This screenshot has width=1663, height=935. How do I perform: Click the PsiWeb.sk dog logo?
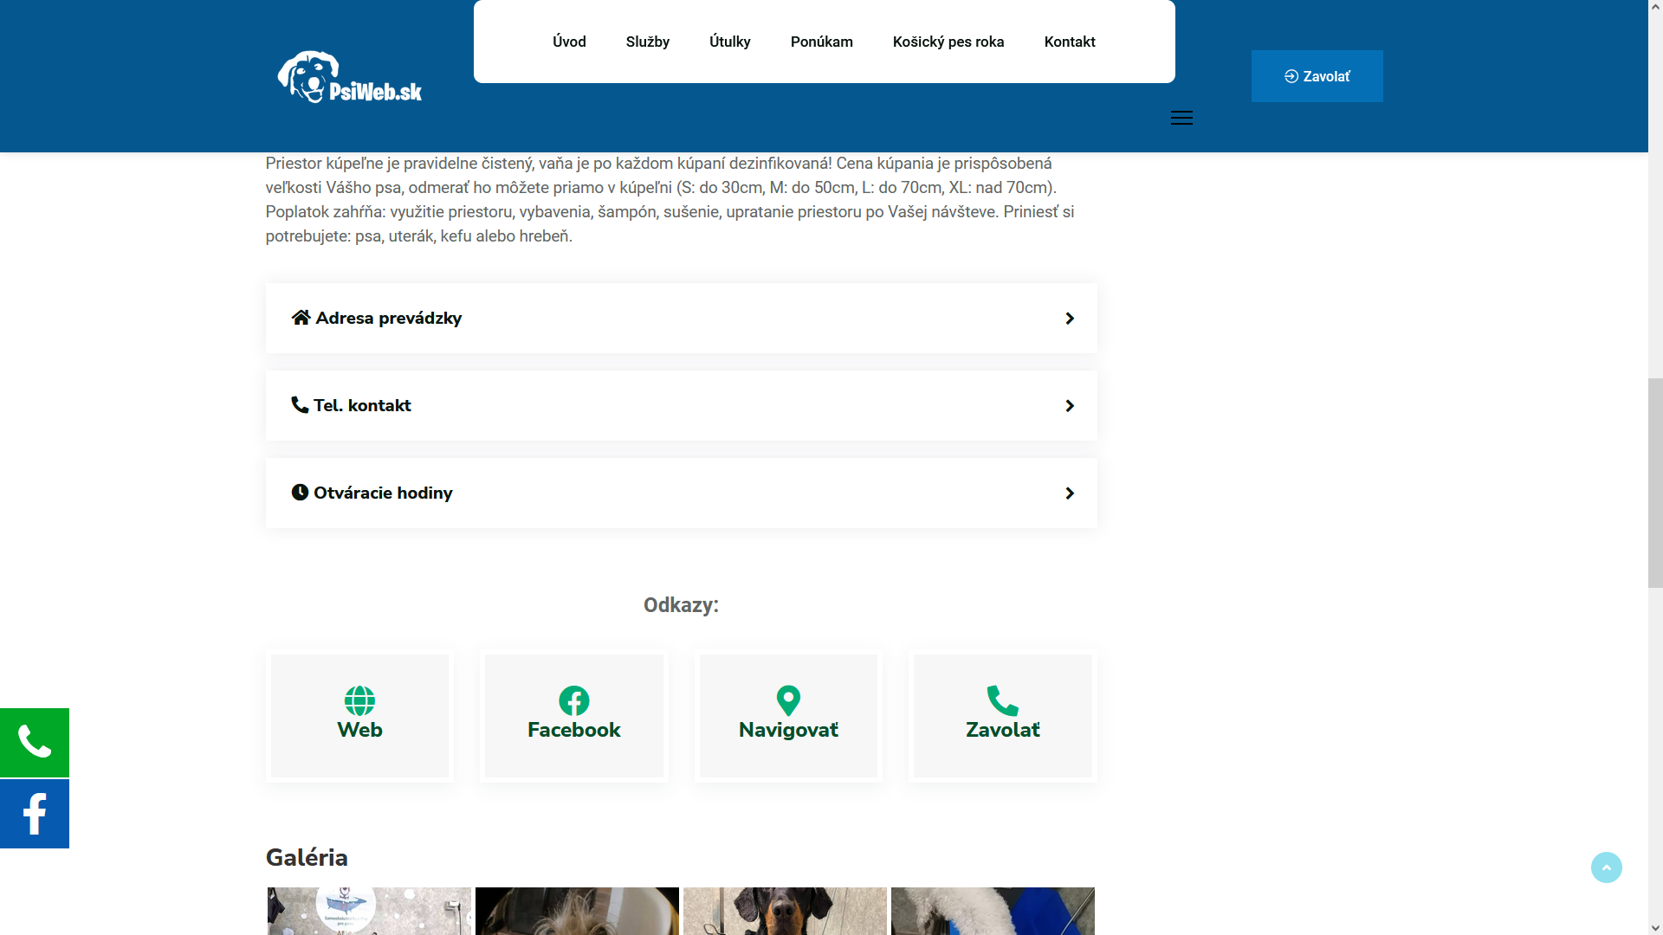350,77
